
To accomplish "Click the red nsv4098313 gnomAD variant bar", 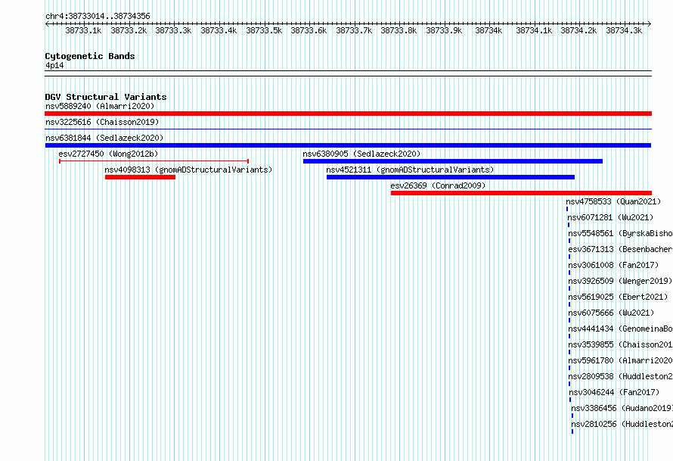I will [140, 177].
